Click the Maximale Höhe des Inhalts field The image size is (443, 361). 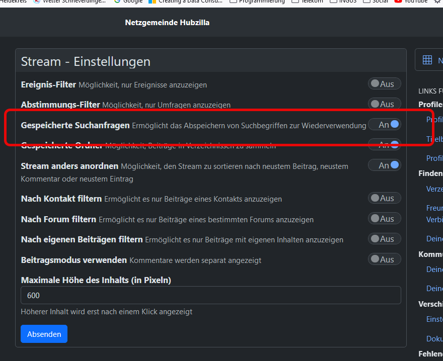210,295
